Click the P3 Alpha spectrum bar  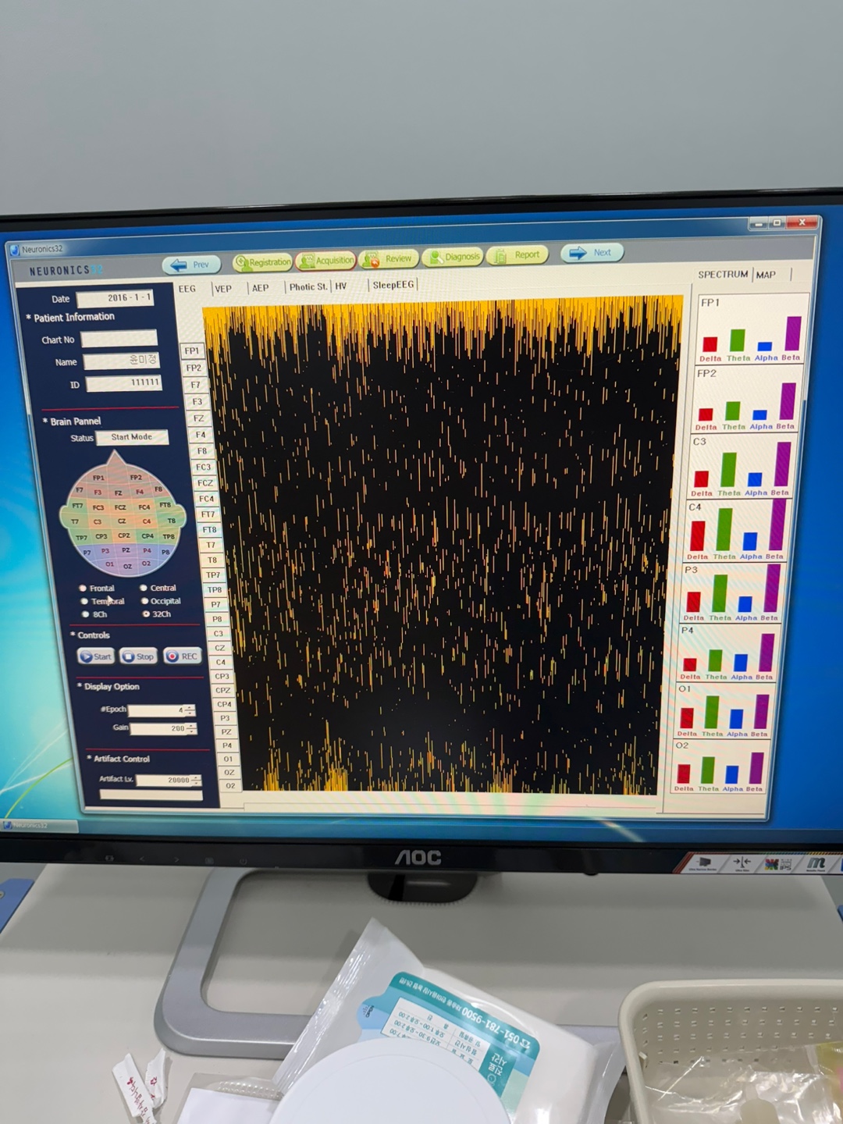pos(745,604)
